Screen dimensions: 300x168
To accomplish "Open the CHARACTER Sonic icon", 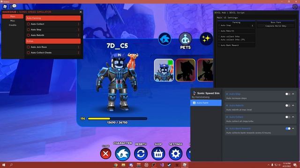I will pos(123,154).
